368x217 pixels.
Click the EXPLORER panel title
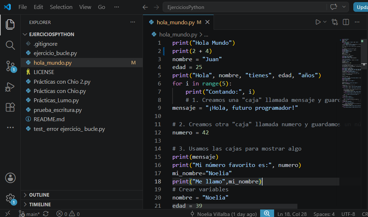tap(40, 23)
